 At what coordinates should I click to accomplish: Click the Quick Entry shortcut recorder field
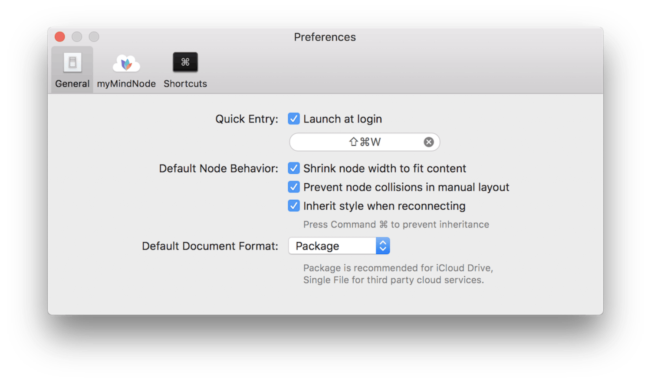point(365,142)
